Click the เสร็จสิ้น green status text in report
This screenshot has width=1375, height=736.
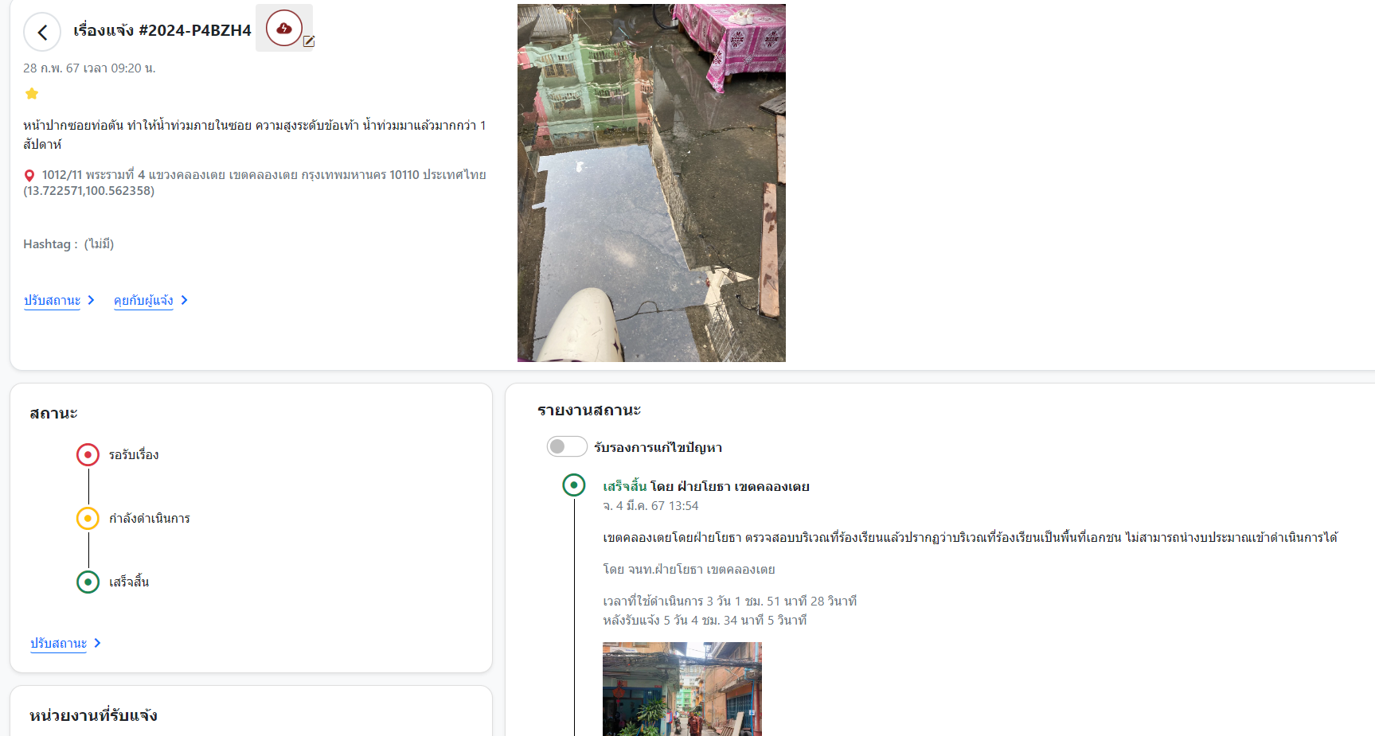(624, 486)
